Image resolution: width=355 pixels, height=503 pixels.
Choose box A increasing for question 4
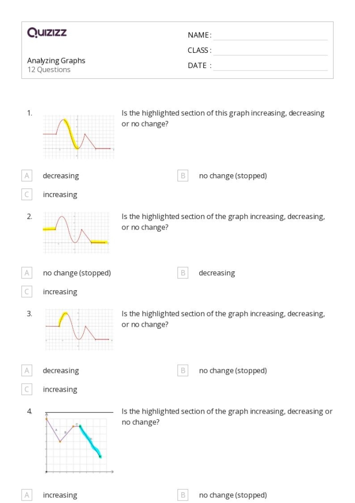pos(27,495)
